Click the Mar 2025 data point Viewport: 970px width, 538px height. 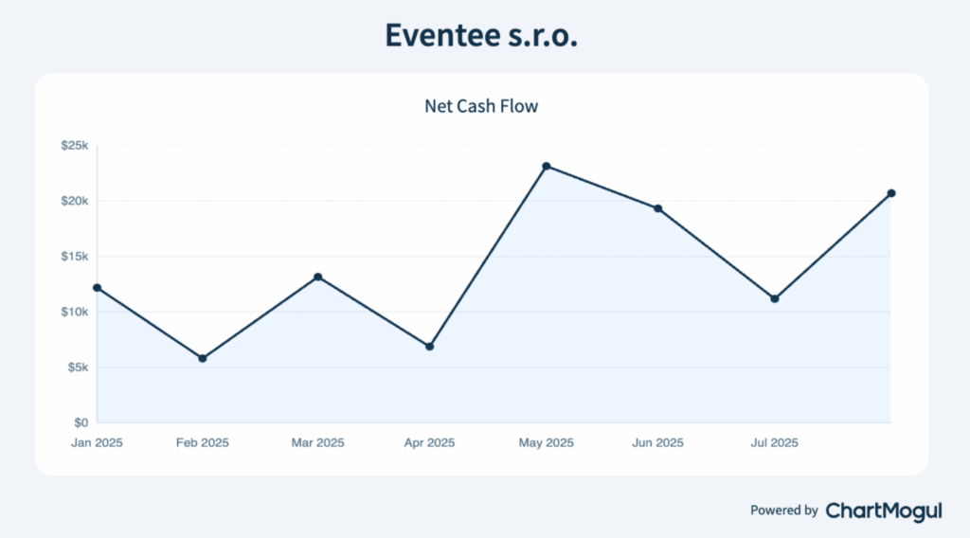pyautogui.click(x=318, y=277)
